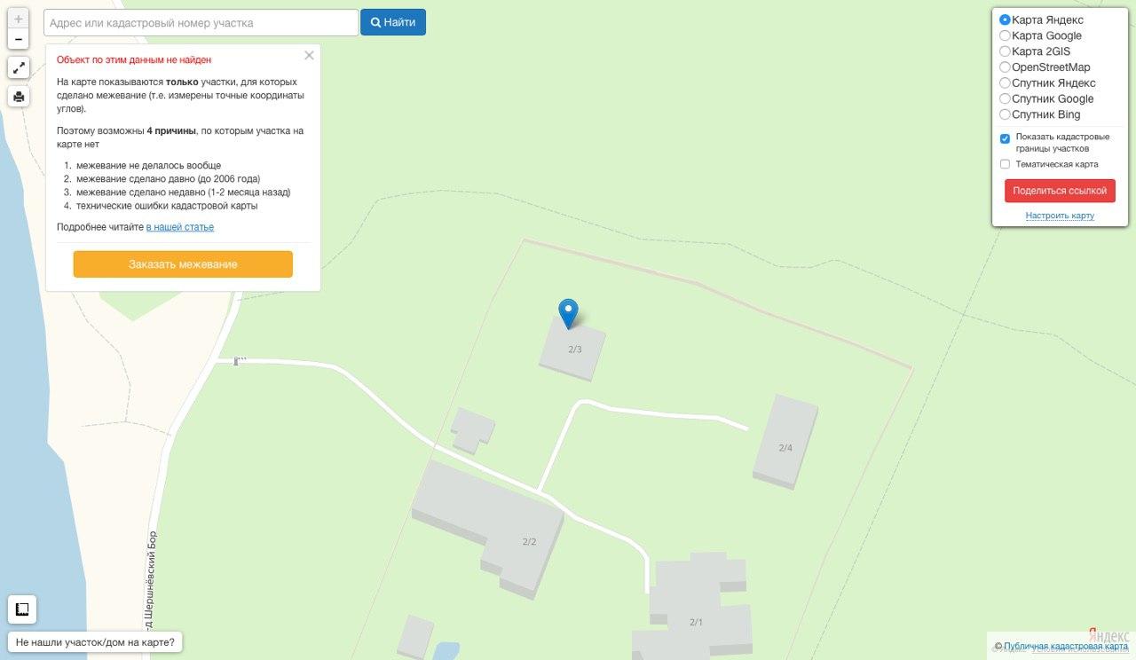1136x660 pixels.
Task: Click Поделиться ссылкой red button
Action: coord(1060,191)
